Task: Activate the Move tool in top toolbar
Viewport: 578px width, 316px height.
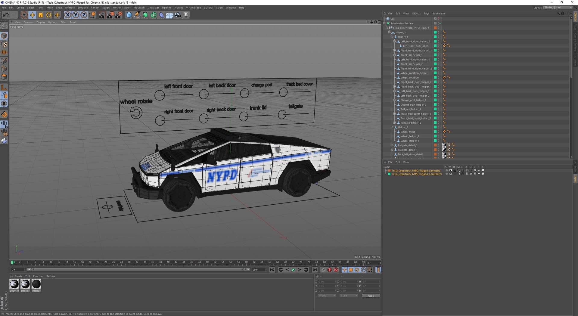Action: point(32,15)
